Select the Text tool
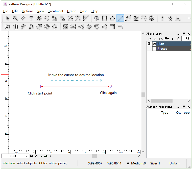This screenshot has width=193, height=170. point(31,18)
